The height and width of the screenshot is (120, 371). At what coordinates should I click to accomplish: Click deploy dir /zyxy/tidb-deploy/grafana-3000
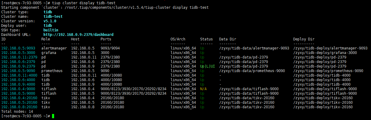tap(325, 53)
